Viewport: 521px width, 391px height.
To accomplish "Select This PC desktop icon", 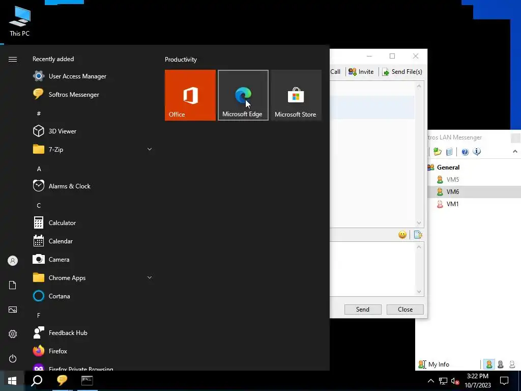I will pyautogui.click(x=20, y=20).
